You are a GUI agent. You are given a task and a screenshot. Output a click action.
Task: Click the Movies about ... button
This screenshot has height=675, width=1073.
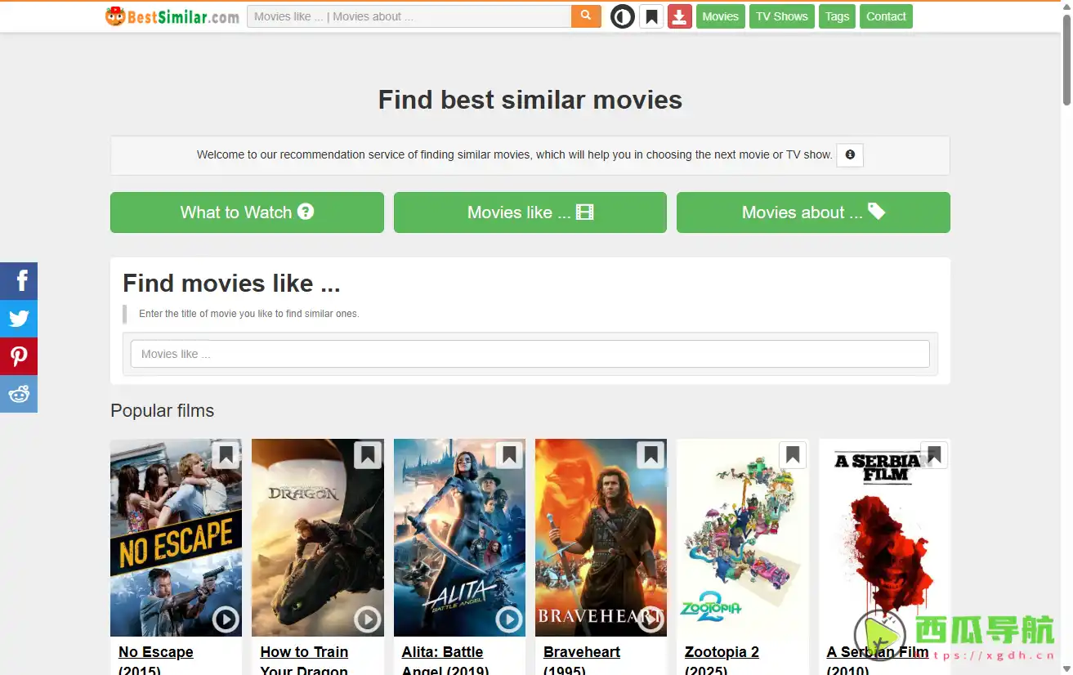[813, 212]
